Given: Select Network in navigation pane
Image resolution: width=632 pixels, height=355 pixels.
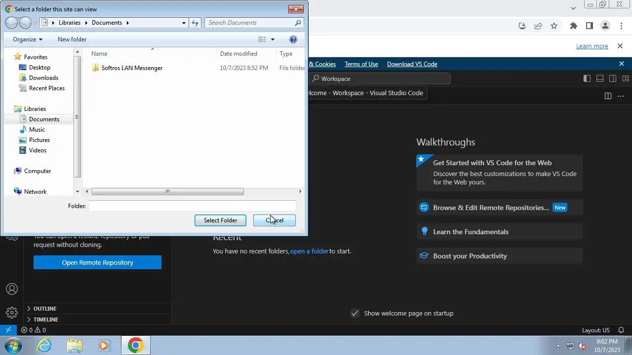Looking at the screenshot, I should (36, 192).
